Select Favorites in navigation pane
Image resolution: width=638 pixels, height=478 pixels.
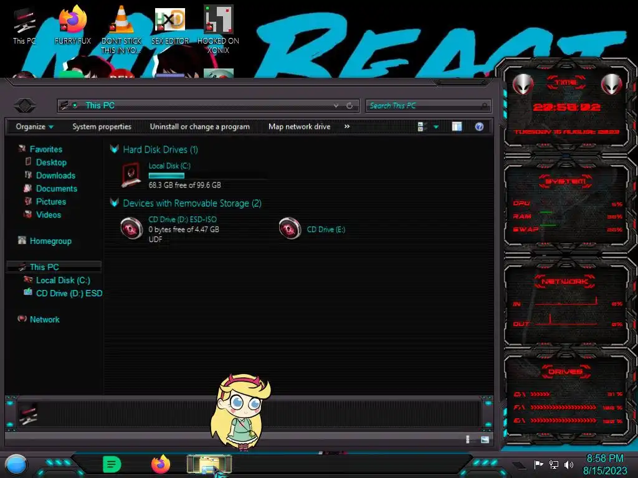(45, 149)
